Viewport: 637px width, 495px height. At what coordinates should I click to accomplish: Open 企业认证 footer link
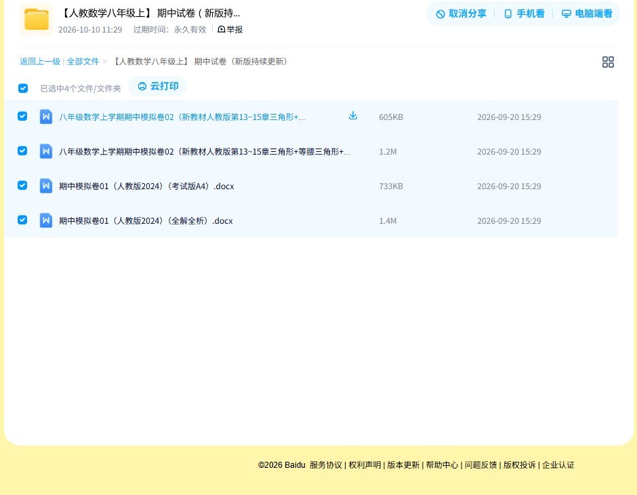click(x=558, y=465)
